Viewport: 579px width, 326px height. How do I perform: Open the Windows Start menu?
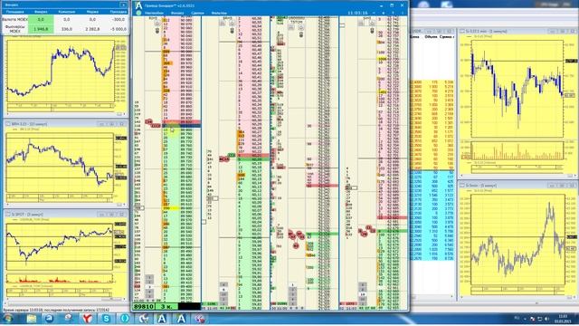point(8,318)
